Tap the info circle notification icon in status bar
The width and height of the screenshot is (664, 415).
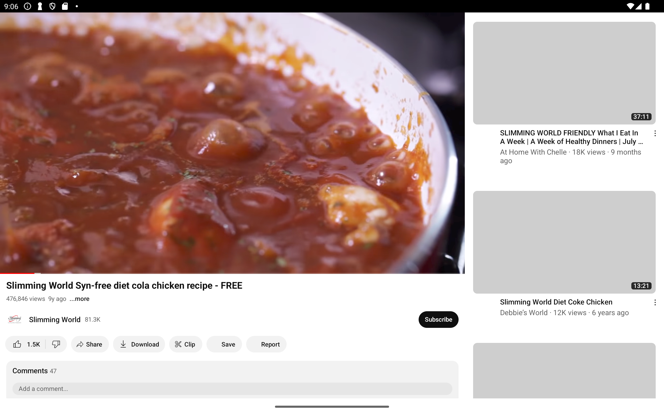pos(27,6)
